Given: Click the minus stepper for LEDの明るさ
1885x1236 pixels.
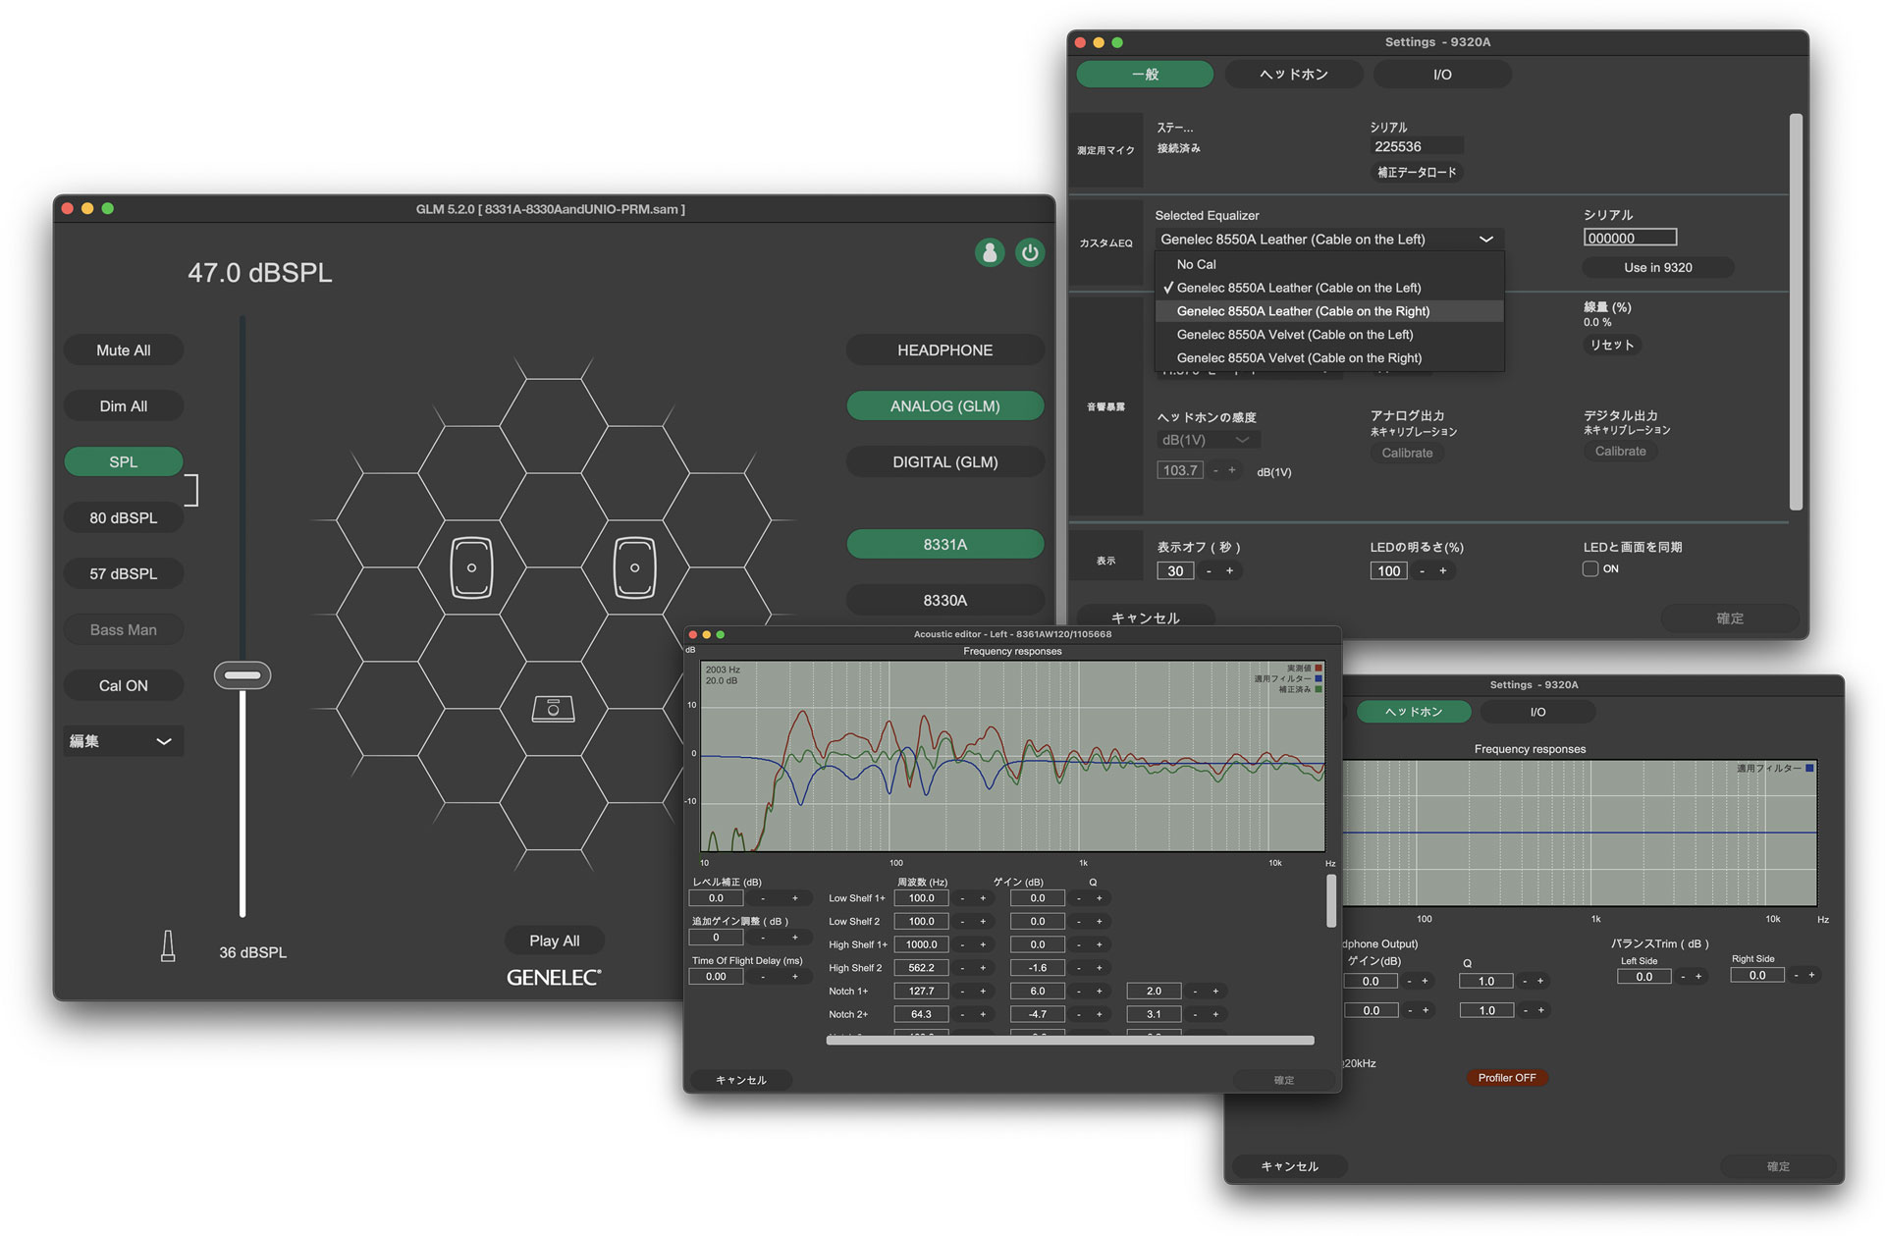Looking at the screenshot, I should click(x=1422, y=571).
